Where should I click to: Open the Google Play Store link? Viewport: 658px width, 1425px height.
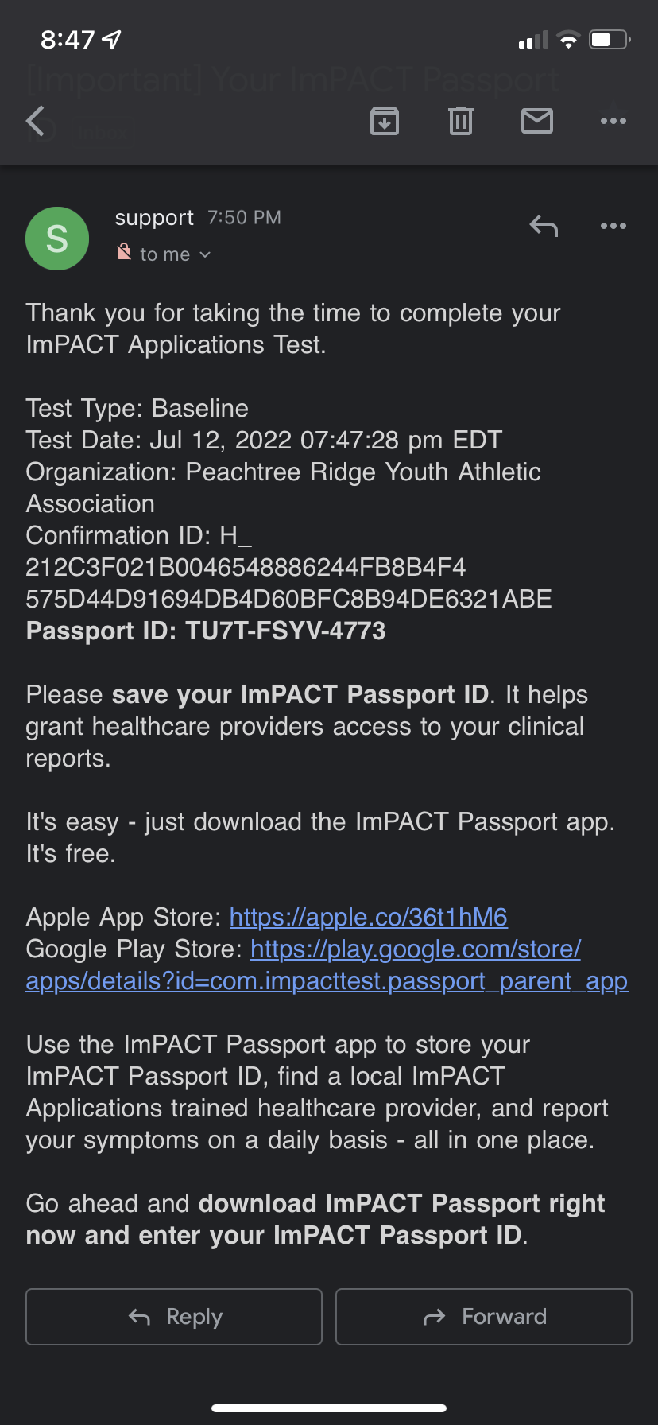coord(327,965)
